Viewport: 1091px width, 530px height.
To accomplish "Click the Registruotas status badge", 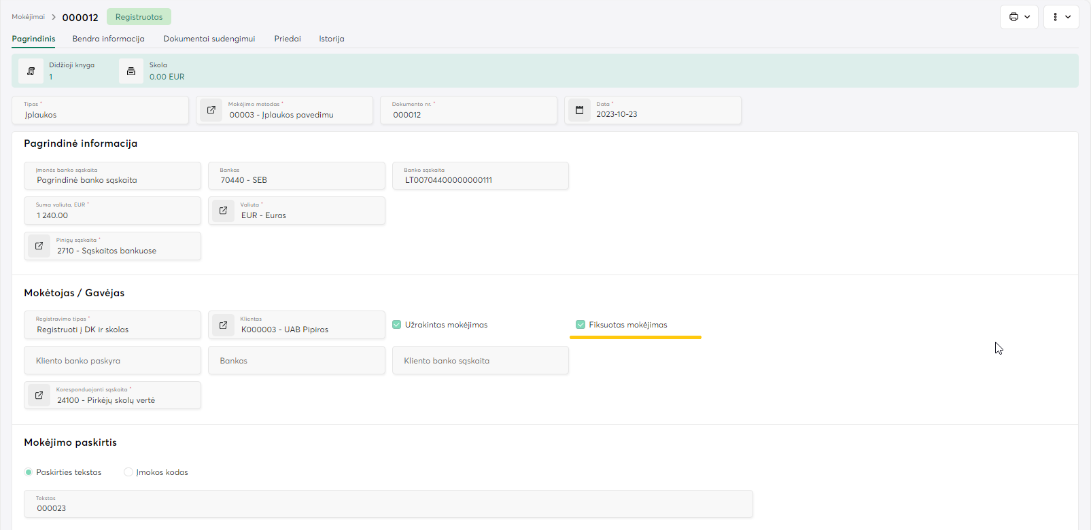I will coord(139,17).
